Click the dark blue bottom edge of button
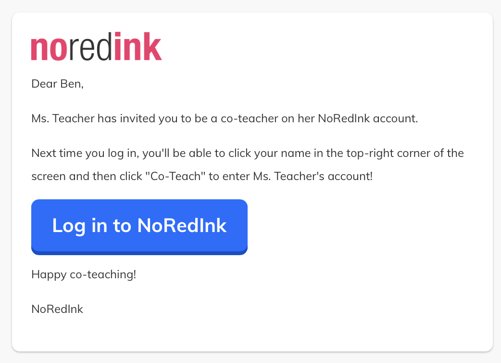The width and height of the screenshot is (501, 363). (x=139, y=253)
